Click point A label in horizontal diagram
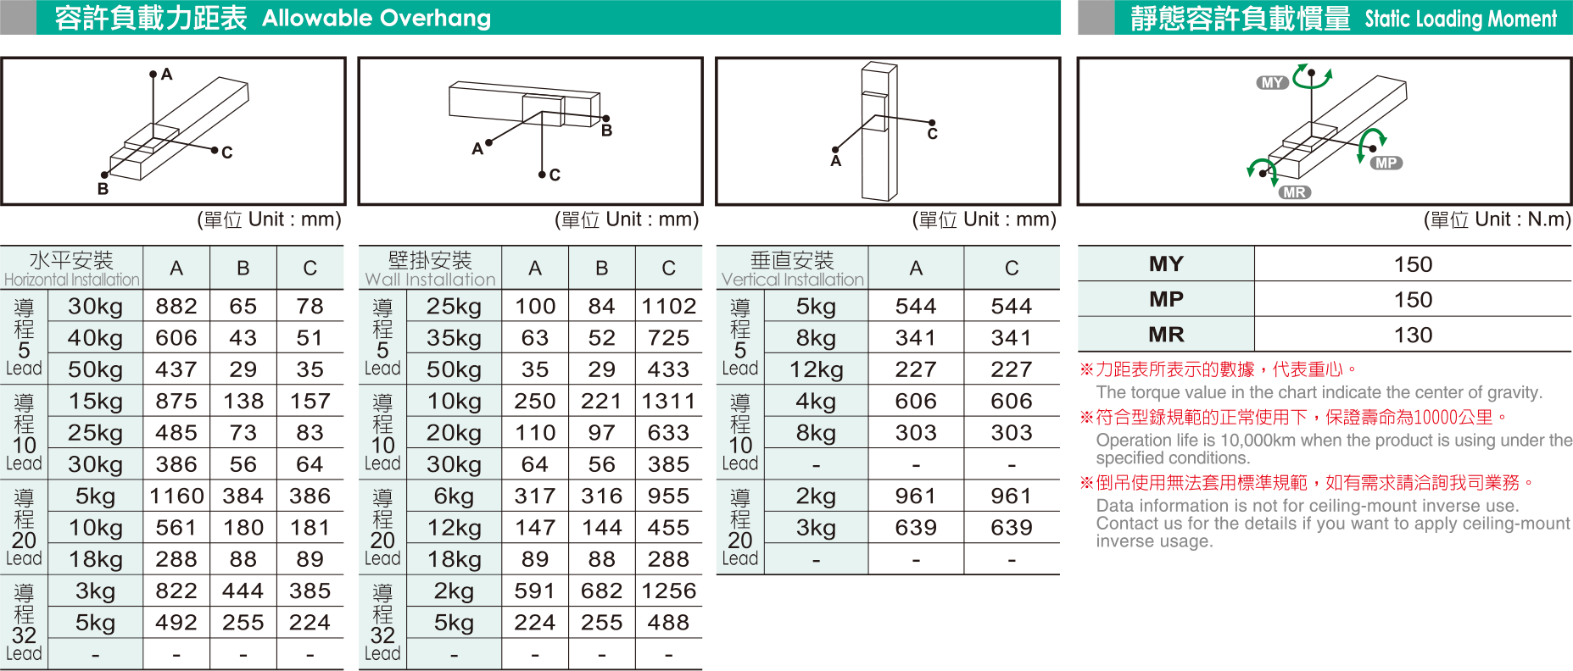 [x=166, y=75]
